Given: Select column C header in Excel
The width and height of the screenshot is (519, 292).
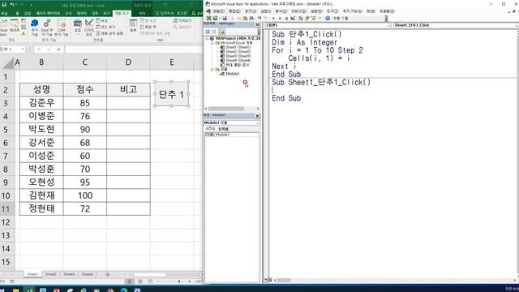Looking at the screenshot, I should point(84,62).
